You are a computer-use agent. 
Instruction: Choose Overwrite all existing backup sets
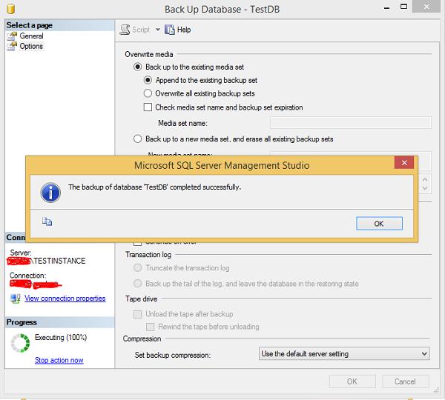click(x=148, y=93)
